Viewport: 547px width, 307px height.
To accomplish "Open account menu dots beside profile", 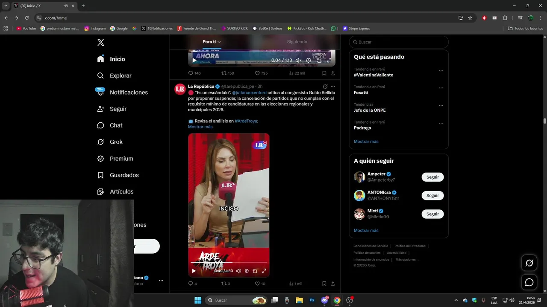I will pyautogui.click(x=161, y=281).
